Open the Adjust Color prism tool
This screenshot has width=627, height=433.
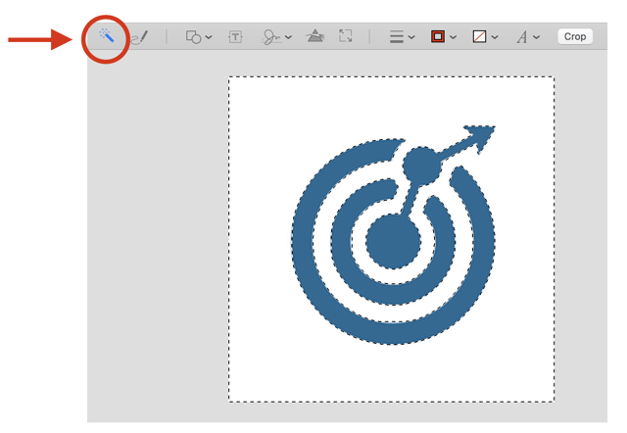(315, 36)
